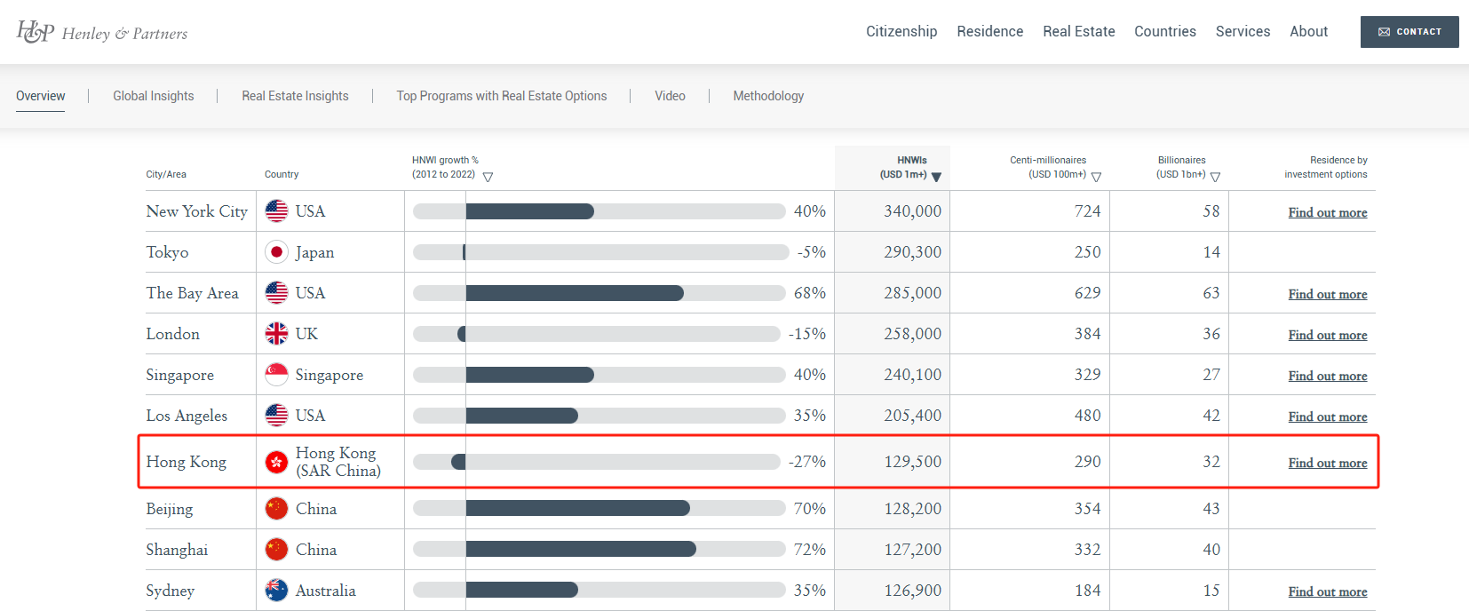Click the New York City growth bar
1469x611 pixels.
coord(600,211)
